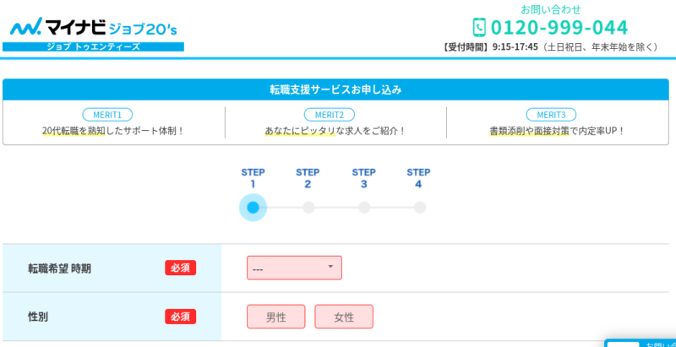Image resolution: width=676 pixels, height=347 pixels.
Task: Click the MERIT2 badge
Action: click(330, 115)
